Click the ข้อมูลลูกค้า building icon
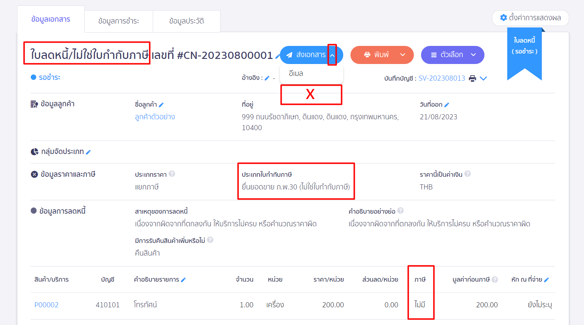 click(x=34, y=104)
